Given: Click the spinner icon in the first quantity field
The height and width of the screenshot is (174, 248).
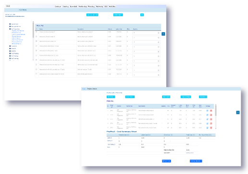Looking at the screenshot, I should point(159,33).
